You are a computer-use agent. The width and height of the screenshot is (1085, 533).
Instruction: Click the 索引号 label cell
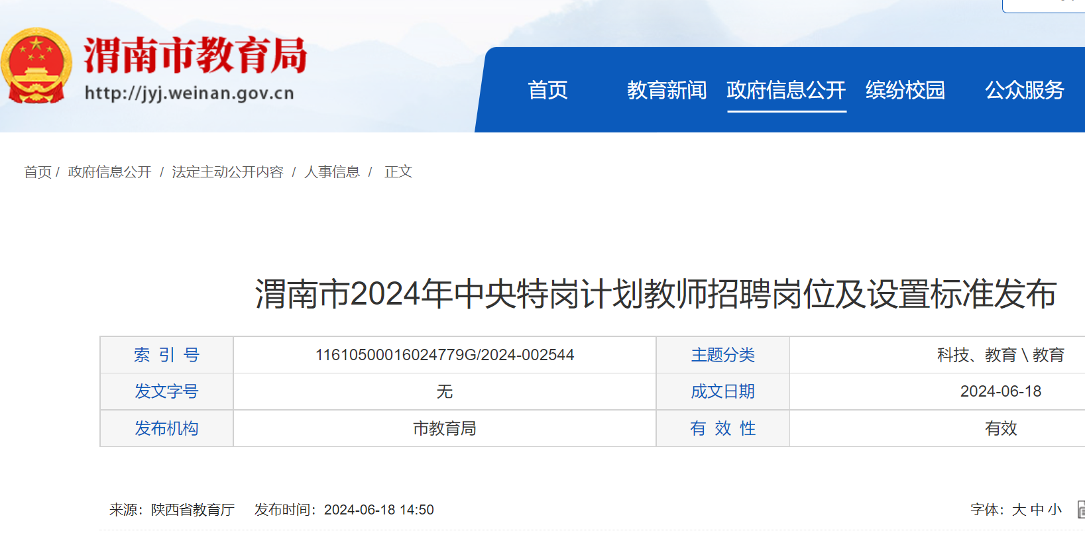[166, 355]
